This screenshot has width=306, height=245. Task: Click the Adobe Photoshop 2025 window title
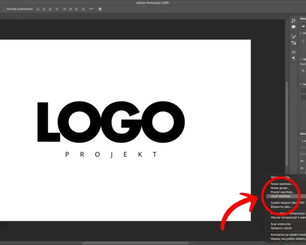pyautogui.click(x=152, y=3)
